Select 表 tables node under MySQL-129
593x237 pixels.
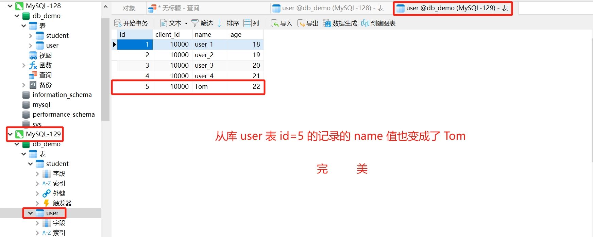(x=43, y=154)
